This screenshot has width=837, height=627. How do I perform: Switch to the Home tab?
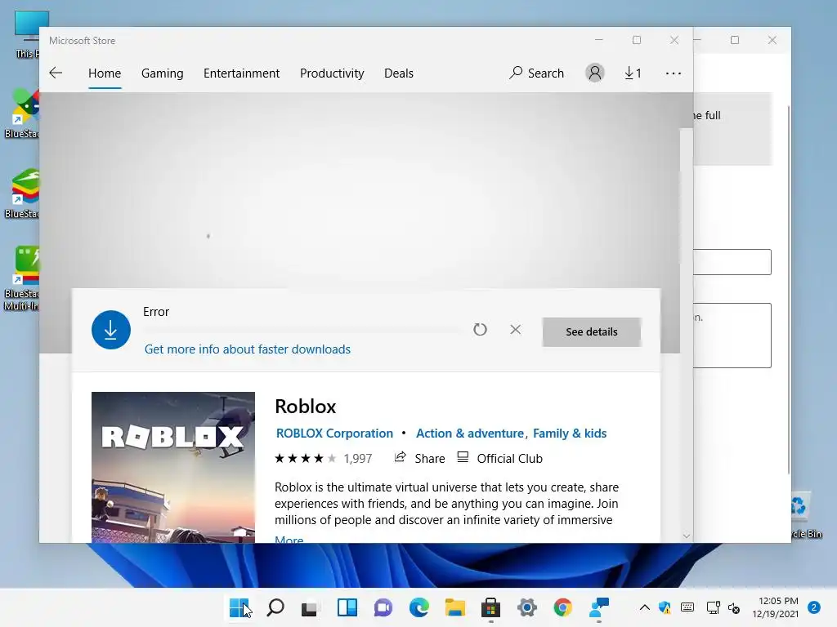pyautogui.click(x=105, y=73)
